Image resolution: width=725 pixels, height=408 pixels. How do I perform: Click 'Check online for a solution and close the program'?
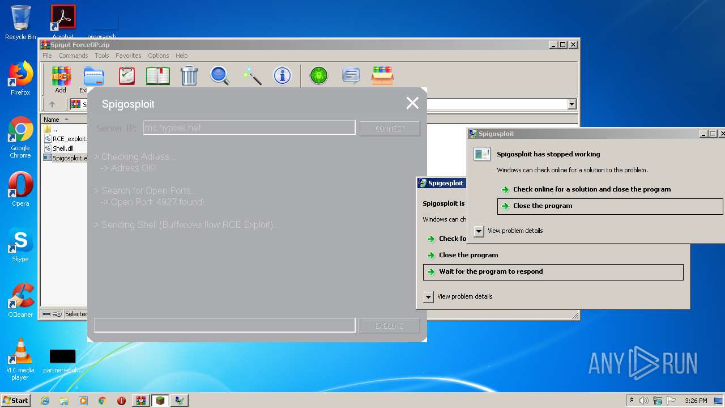(591, 189)
